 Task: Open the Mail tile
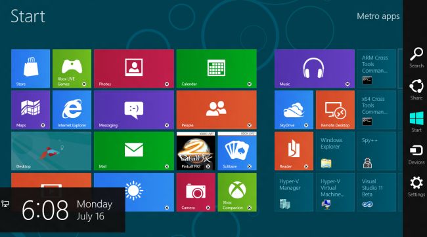point(134,151)
